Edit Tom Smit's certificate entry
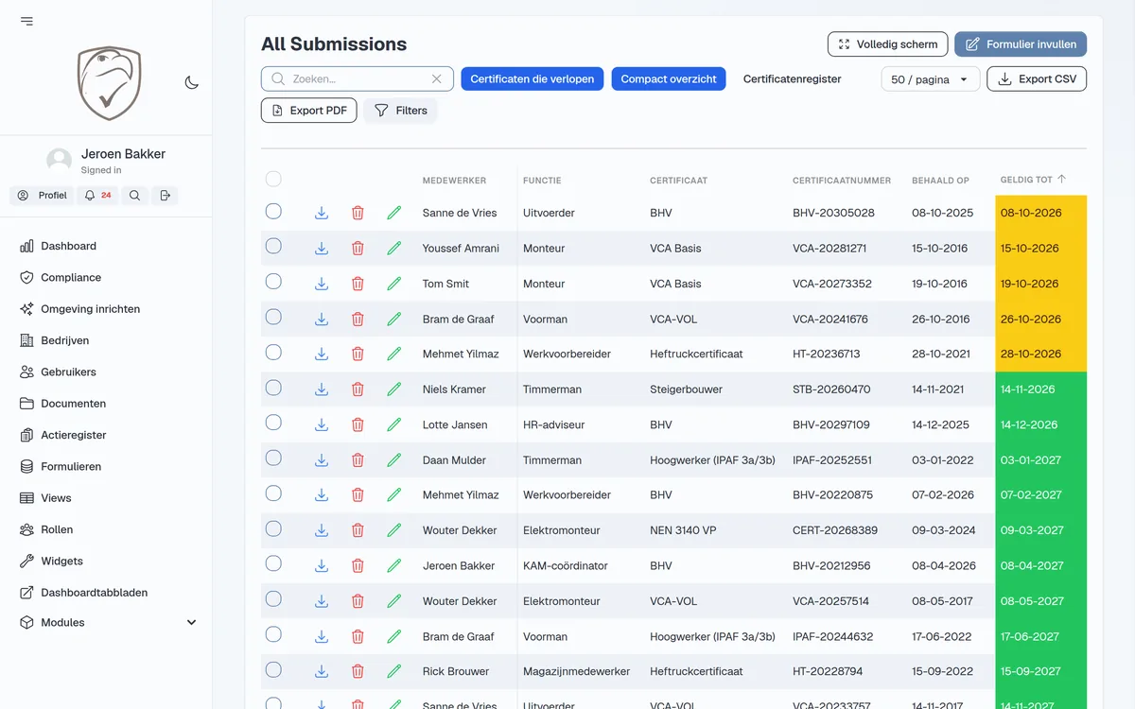Viewport: 1135px width, 709px height. click(394, 284)
